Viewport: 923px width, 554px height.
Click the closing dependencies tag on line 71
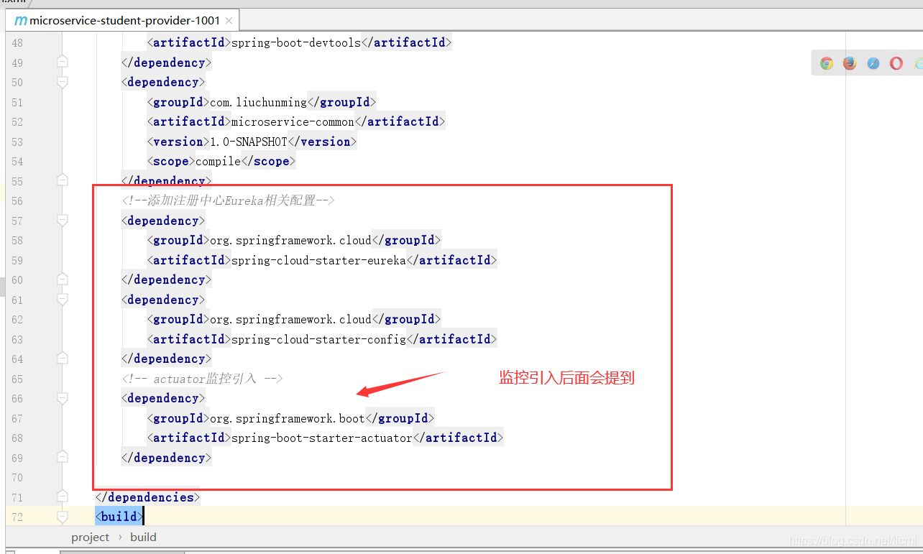[x=147, y=497]
